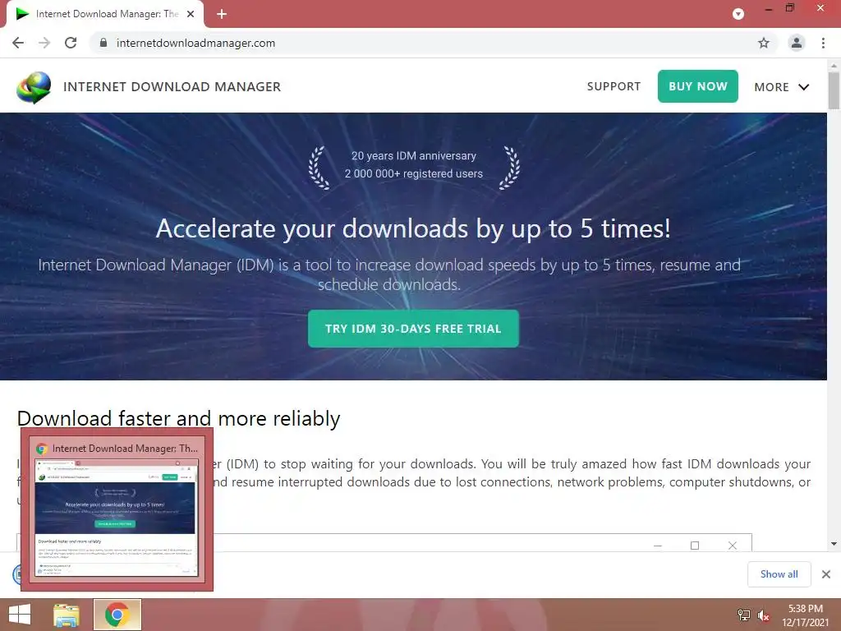This screenshot has height=631, width=841.
Task: Click the heading Download faster and more reliably
Action: click(x=178, y=418)
